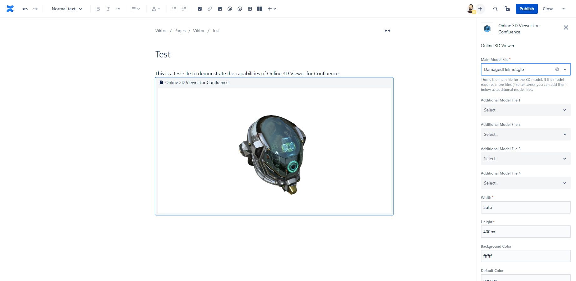The image size is (576, 281).
Task: Open the Viktor space breadcrumb
Action: click(x=161, y=31)
